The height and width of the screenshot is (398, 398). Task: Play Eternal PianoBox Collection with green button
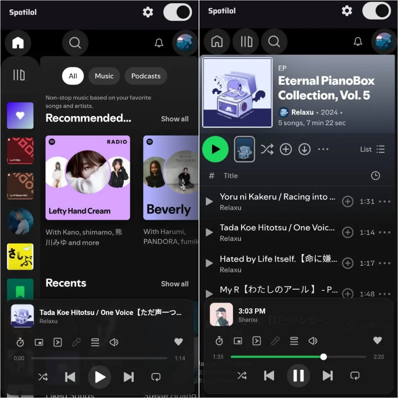pos(215,149)
